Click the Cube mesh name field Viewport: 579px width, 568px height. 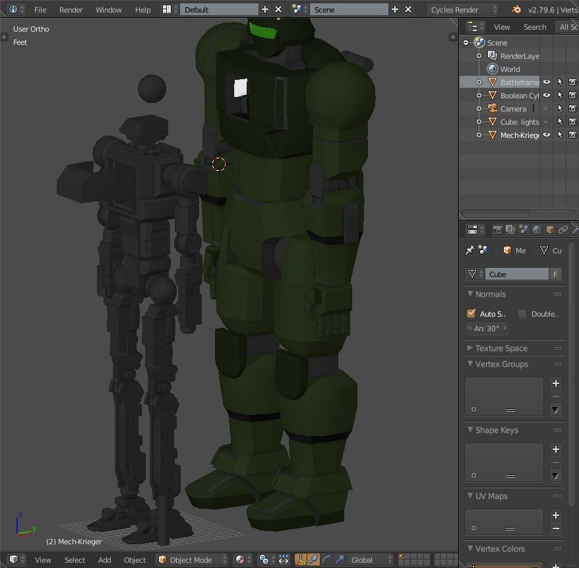516,274
